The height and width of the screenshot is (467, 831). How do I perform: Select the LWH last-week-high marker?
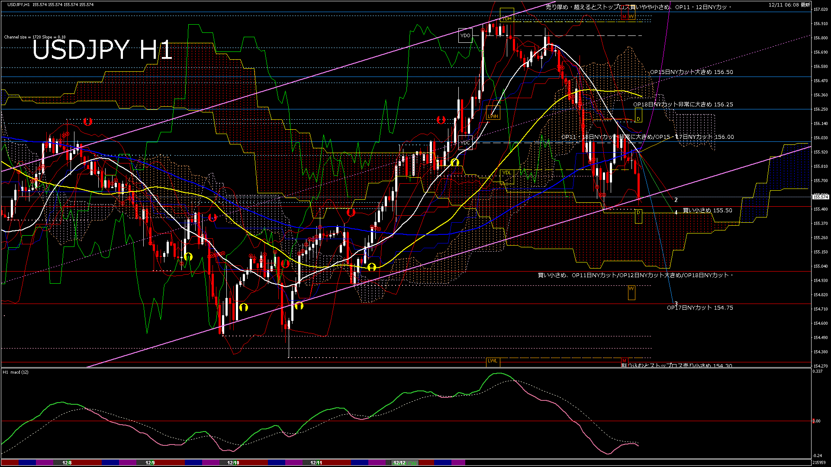pyautogui.click(x=493, y=116)
